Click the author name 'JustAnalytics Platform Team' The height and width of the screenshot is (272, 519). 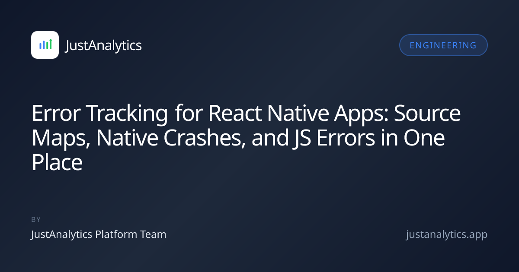click(99, 234)
